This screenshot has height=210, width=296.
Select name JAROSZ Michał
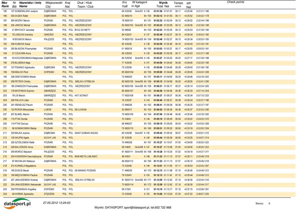[x=23, y=25]
